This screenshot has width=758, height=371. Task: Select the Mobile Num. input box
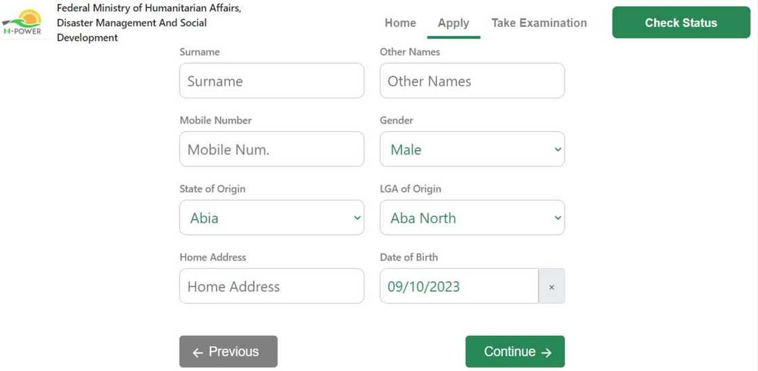tap(271, 149)
